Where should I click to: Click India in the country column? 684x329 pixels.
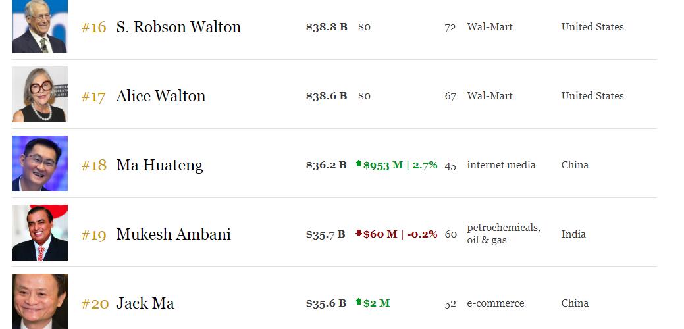click(573, 234)
